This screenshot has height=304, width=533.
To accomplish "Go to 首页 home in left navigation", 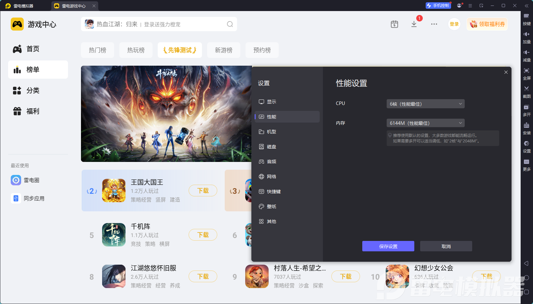I will [x=38, y=49].
